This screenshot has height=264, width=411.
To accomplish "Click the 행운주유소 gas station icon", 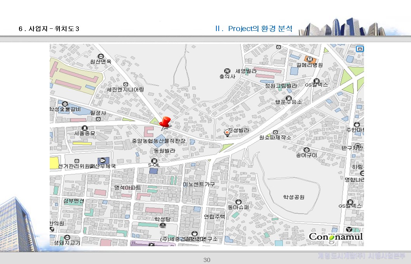I will [288, 97].
